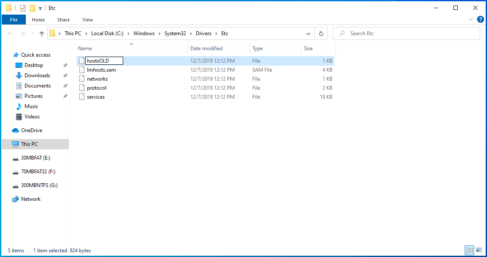Open Downloads in navigation pane
Viewport: 487px width, 257px height.
(x=37, y=75)
